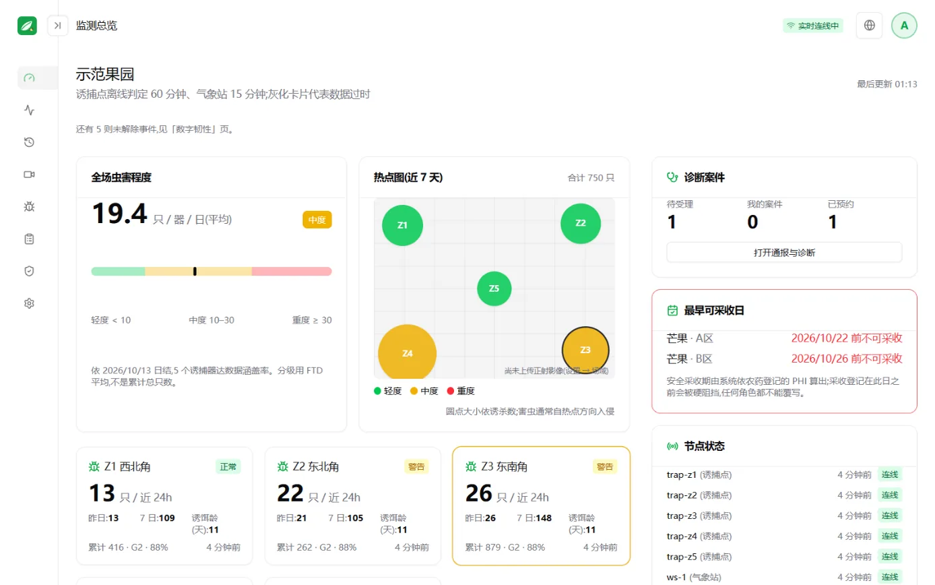Select the ws-1 气象站 node row
This screenshot has height=585, width=935.
pyautogui.click(x=784, y=577)
